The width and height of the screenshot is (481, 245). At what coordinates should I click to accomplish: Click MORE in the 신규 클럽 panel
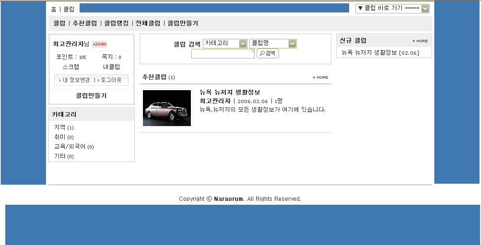(420, 41)
